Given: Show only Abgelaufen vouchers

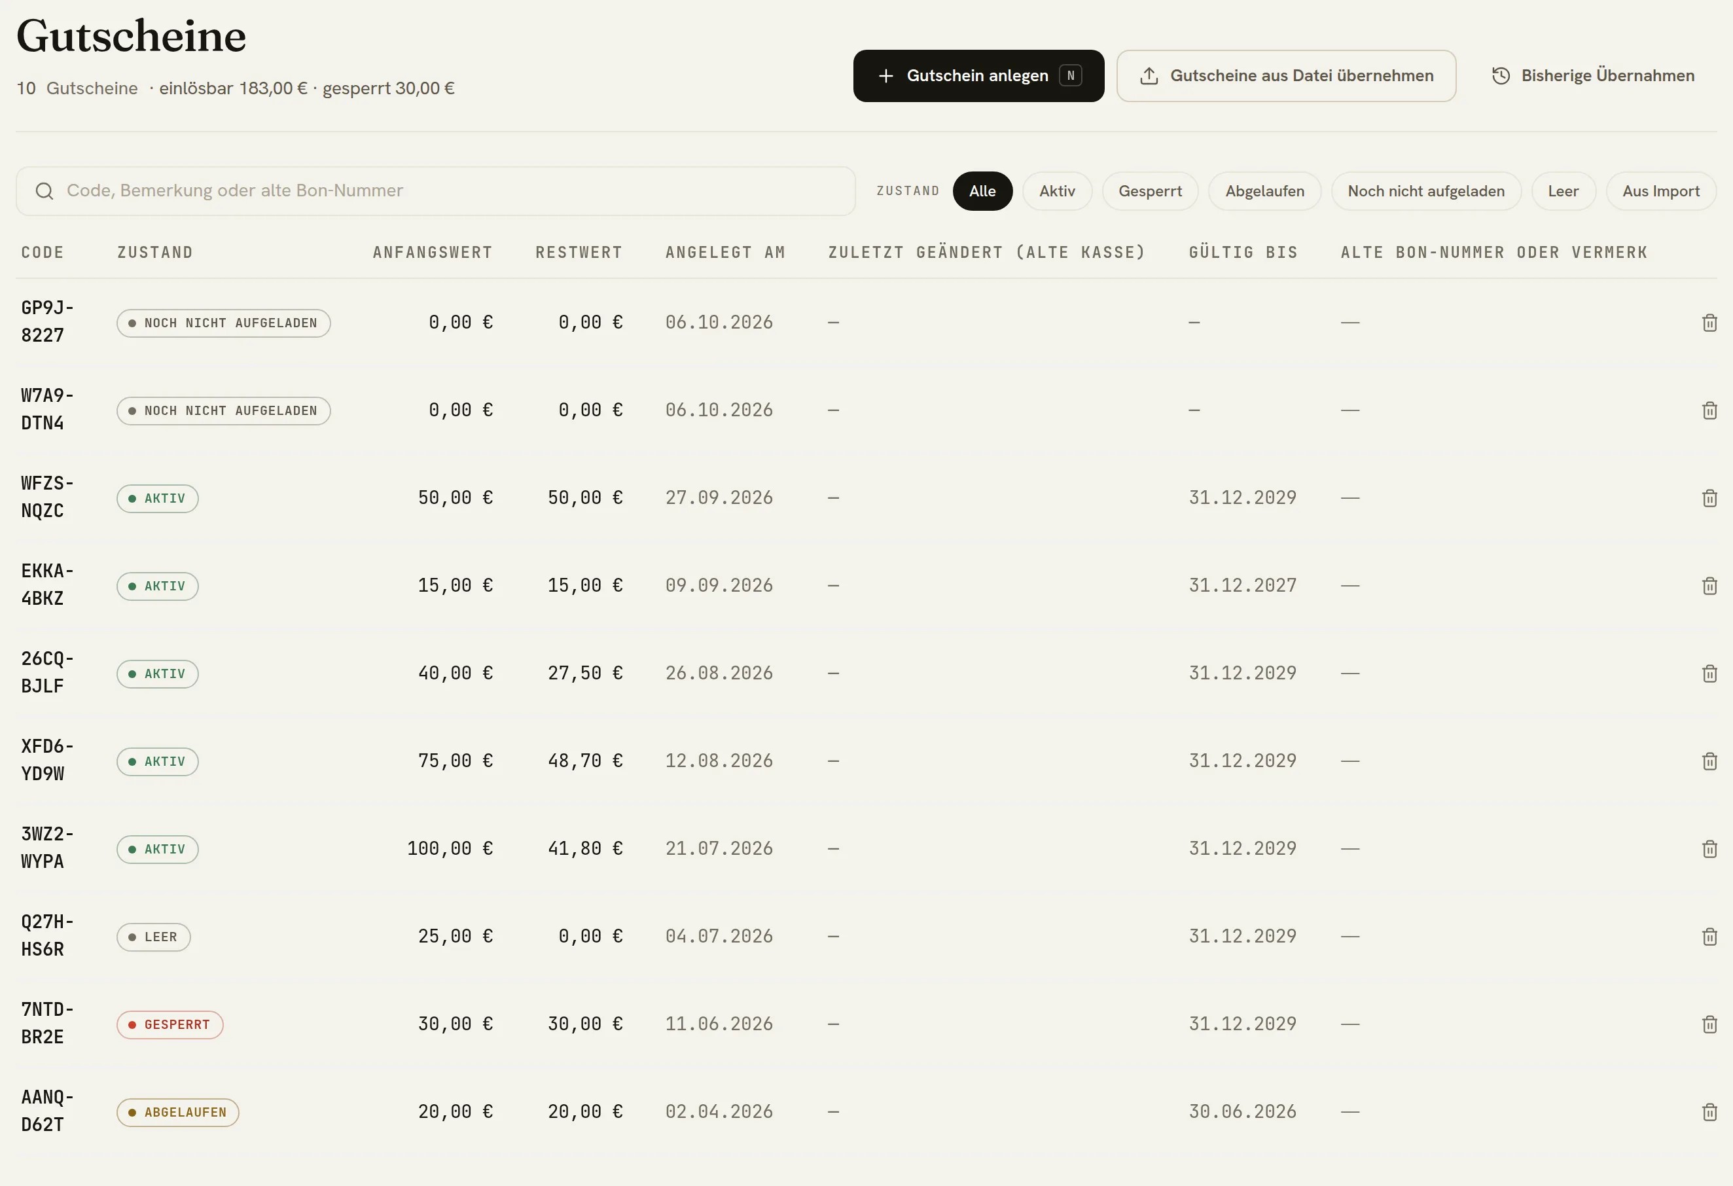Looking at the screenshot, I should tap(1264, 191).
